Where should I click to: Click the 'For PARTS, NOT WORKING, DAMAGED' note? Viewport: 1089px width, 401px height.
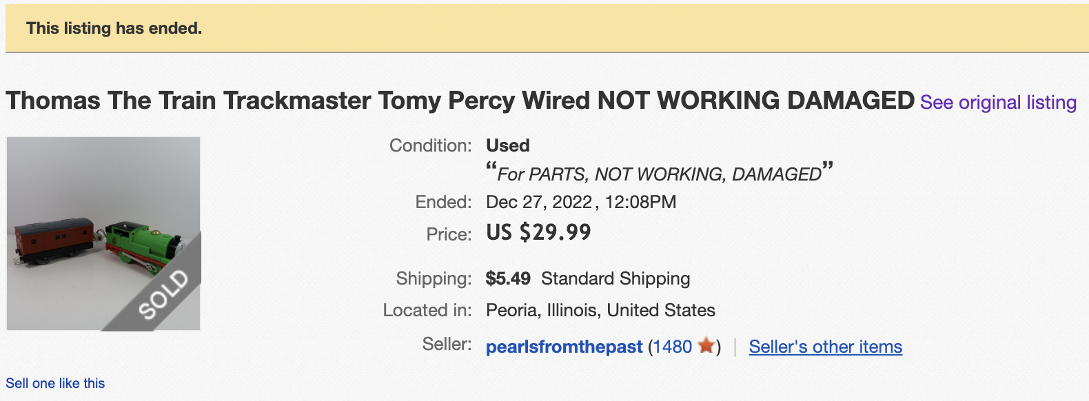[x=659, y=174]
